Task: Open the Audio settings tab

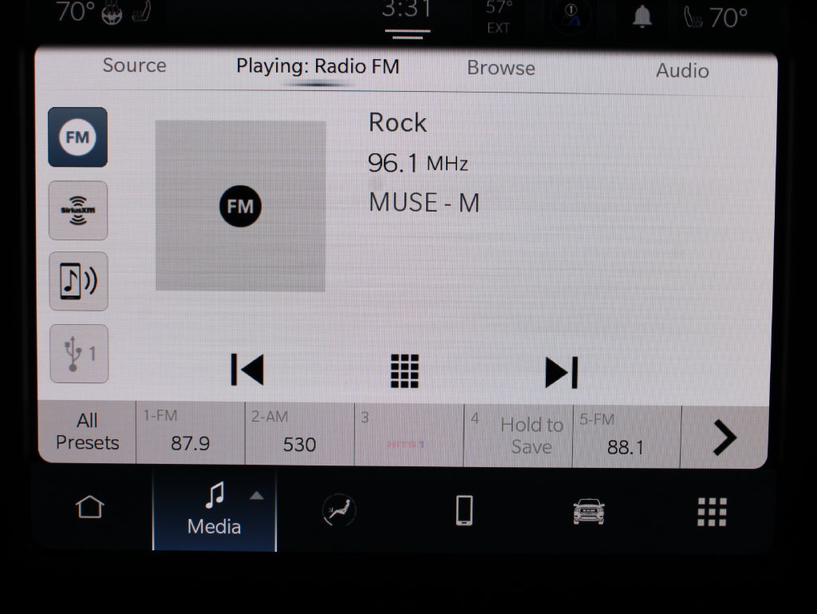Action: pyautogui.click(x=683, y=70)
